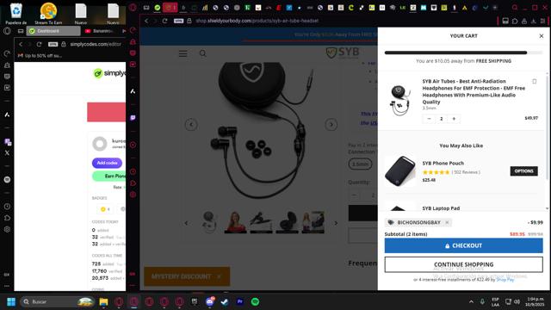The image size is (551, 310).
Task: Proceed with the Checkout button
Action: tap(463, 245)
